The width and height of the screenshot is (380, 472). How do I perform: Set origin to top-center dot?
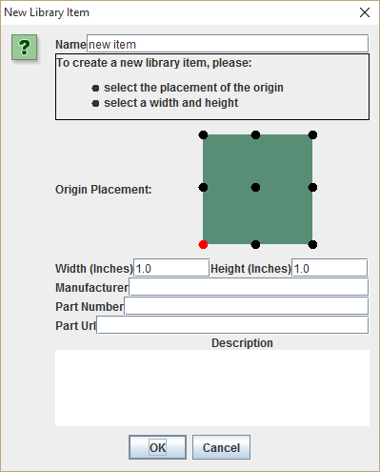point(255,135)
